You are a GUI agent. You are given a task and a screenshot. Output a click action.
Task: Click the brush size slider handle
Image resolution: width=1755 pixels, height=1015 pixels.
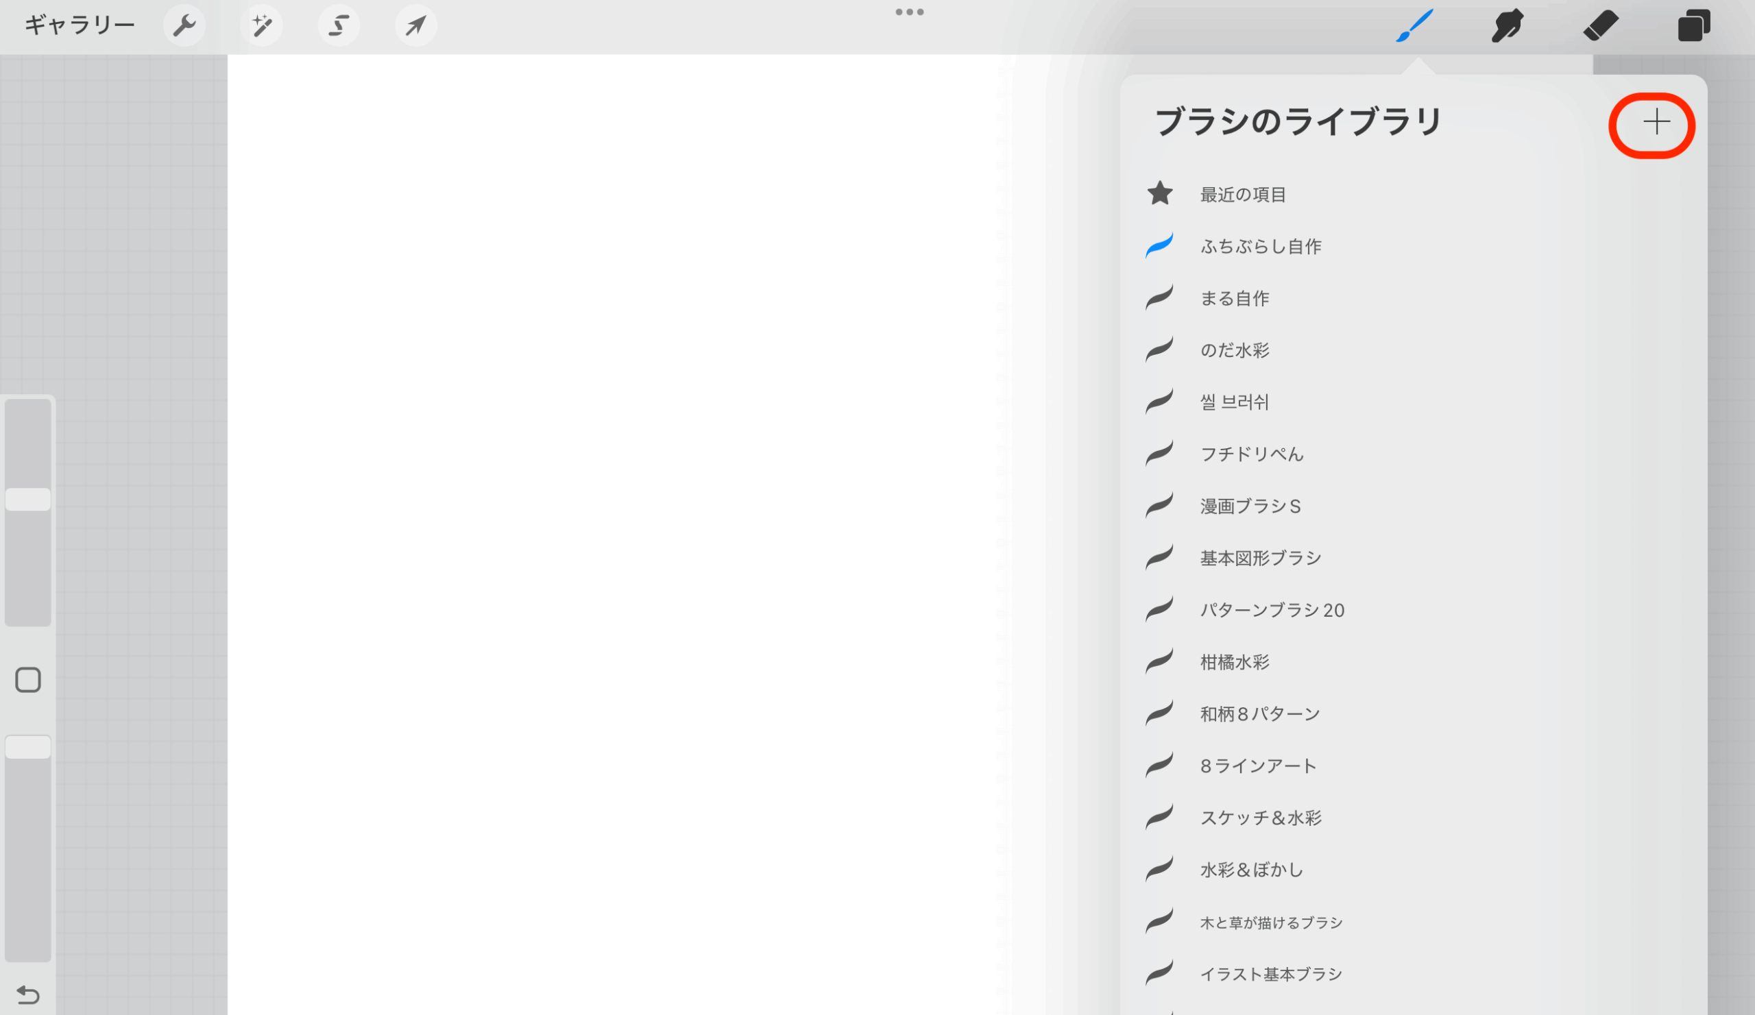pyautogui.click(x=28, y=499)
